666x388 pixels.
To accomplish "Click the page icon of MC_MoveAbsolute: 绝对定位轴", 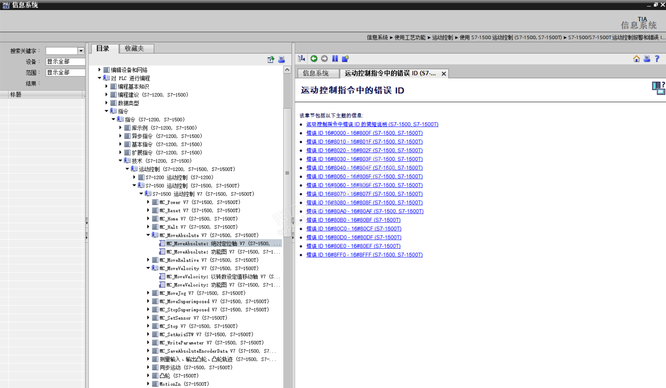I will pos(162,243).
